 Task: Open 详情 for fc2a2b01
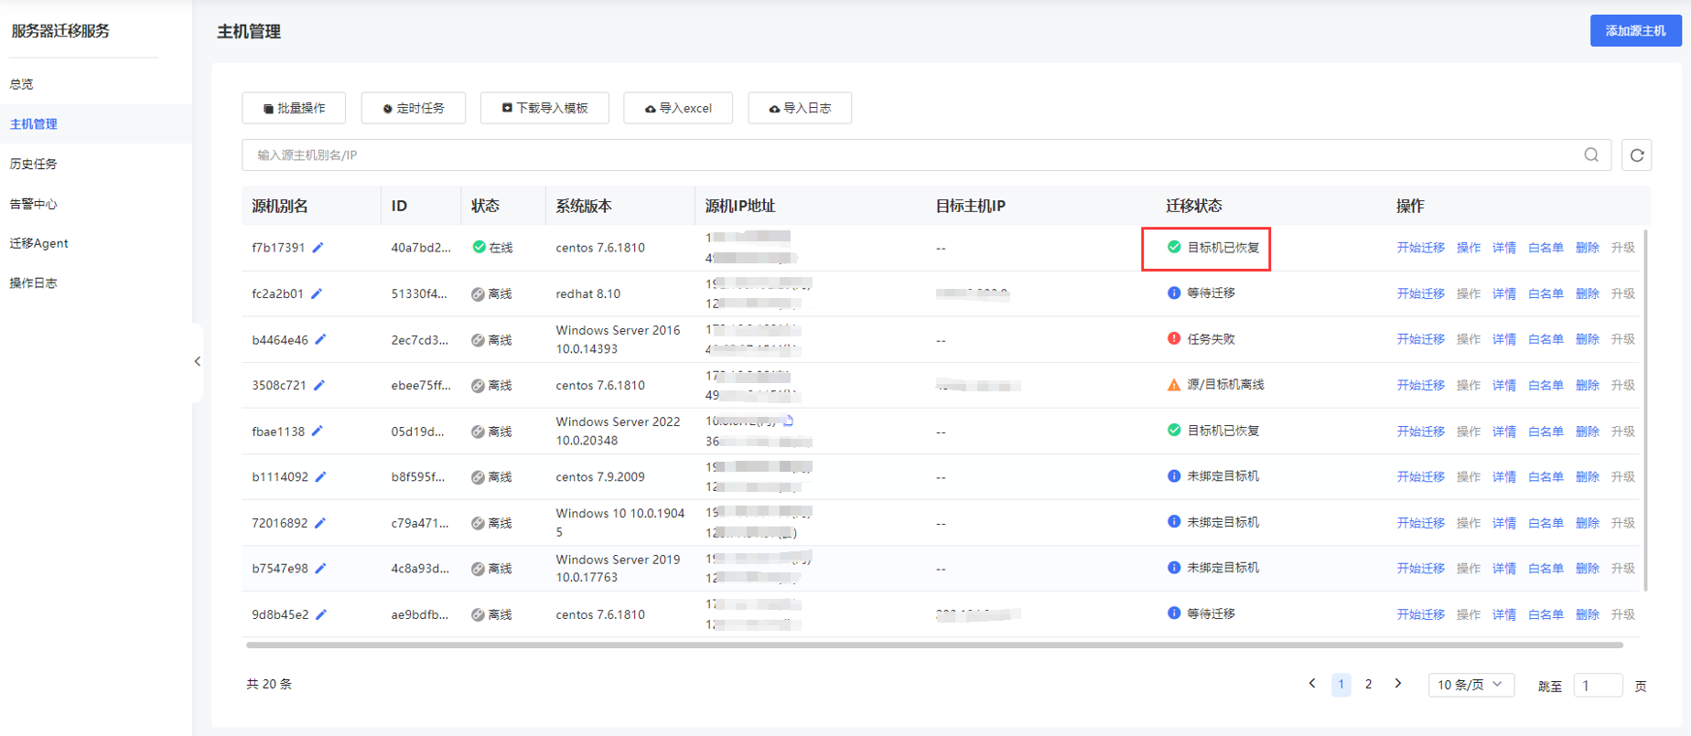coord(1504,293)
